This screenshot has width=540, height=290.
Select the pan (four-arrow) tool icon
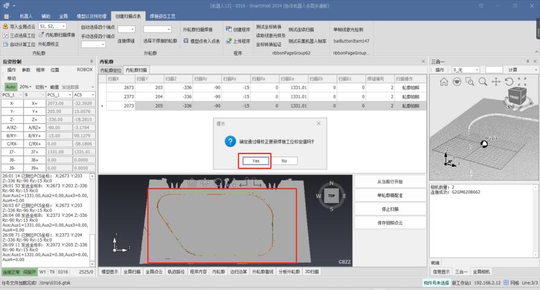click(495, 81)
